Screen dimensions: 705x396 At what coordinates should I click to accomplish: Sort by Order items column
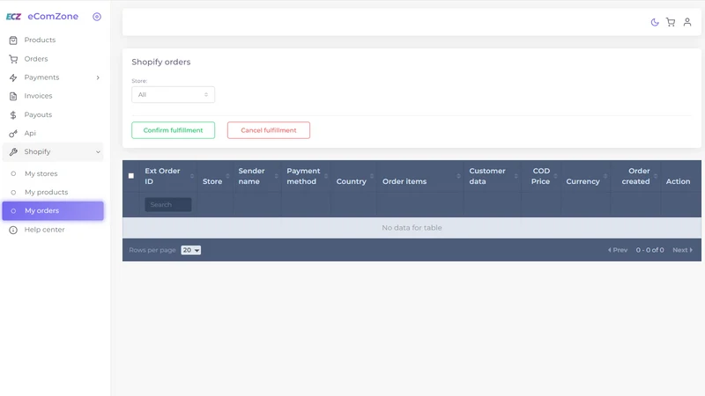(458, 176)
